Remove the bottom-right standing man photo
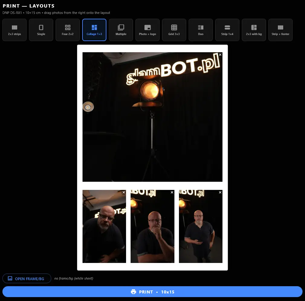Viewport: 305px width, 301px height. [220, 192]
